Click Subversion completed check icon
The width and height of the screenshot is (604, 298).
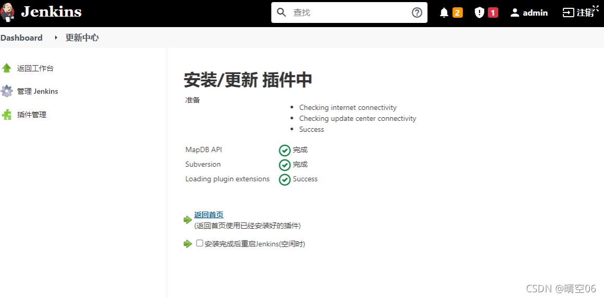(285, 165)
